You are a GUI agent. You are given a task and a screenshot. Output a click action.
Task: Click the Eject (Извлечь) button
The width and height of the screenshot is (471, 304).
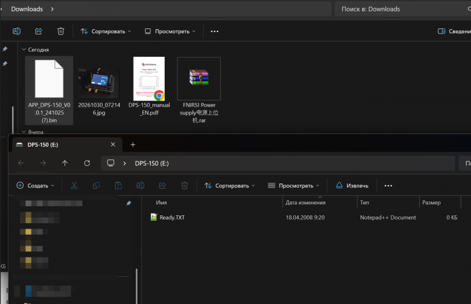pos(352,185)
